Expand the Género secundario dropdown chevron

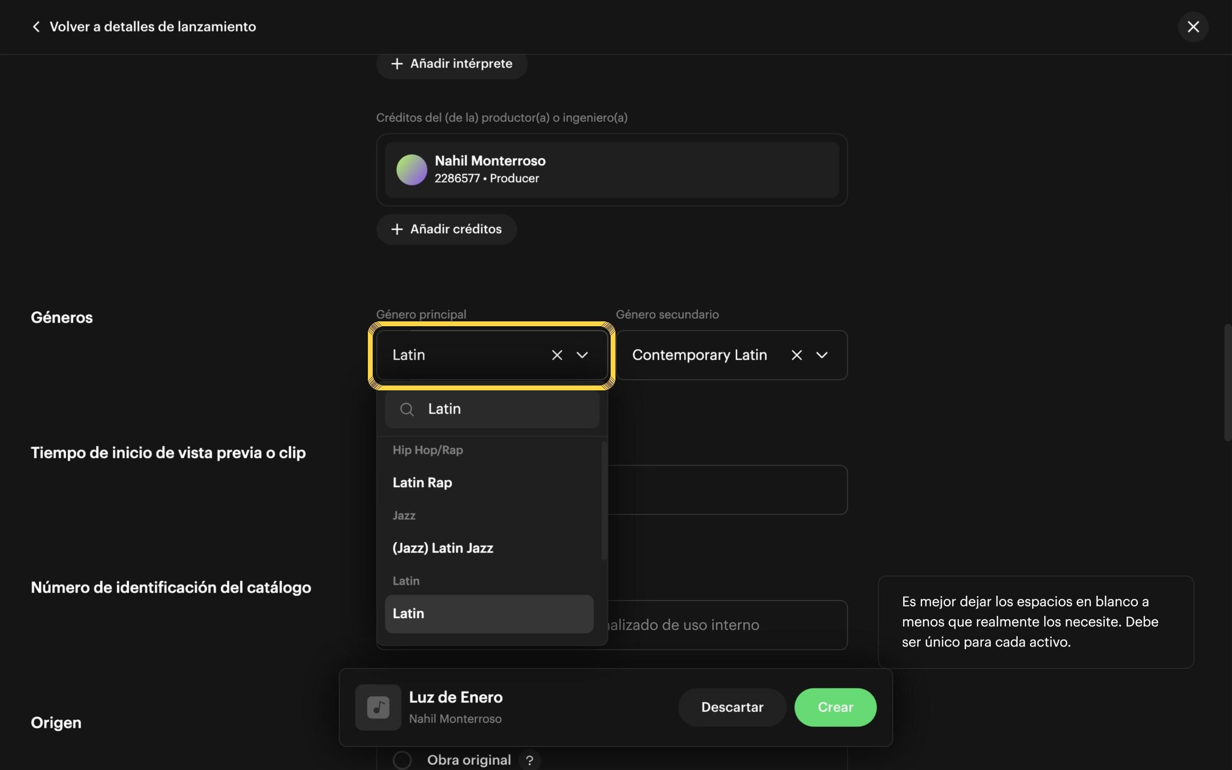click(822, 355)
